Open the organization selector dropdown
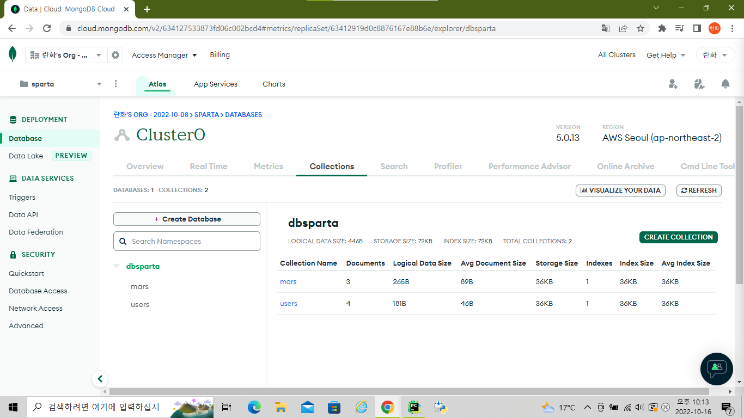 pos(66,55)
